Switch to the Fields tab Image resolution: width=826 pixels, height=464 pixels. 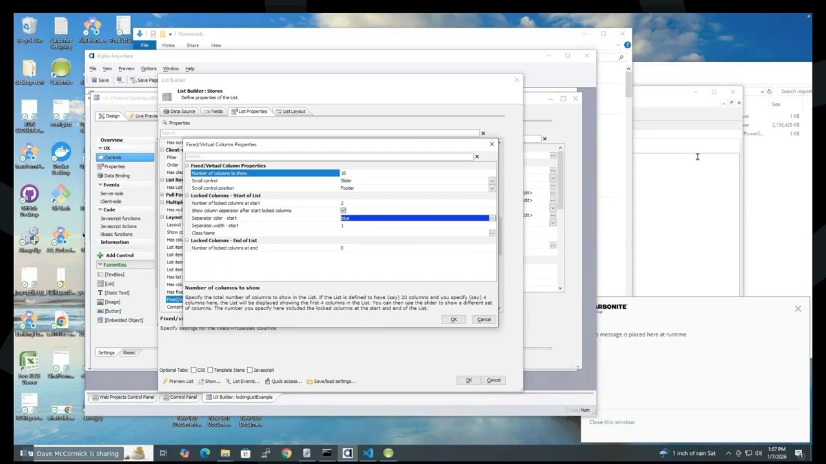tap(214, 111)
